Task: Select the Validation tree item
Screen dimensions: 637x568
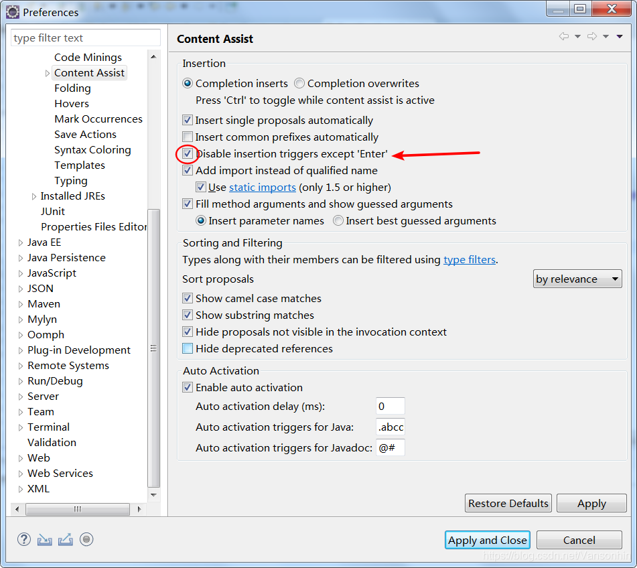Action: [52, 442]
